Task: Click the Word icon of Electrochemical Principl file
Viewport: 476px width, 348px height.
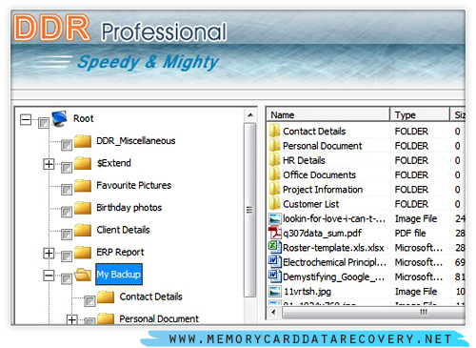Action: (x=275, y=261)
